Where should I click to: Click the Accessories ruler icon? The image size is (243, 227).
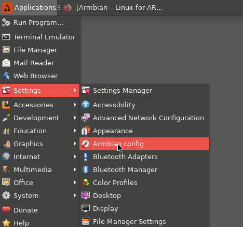6,105
